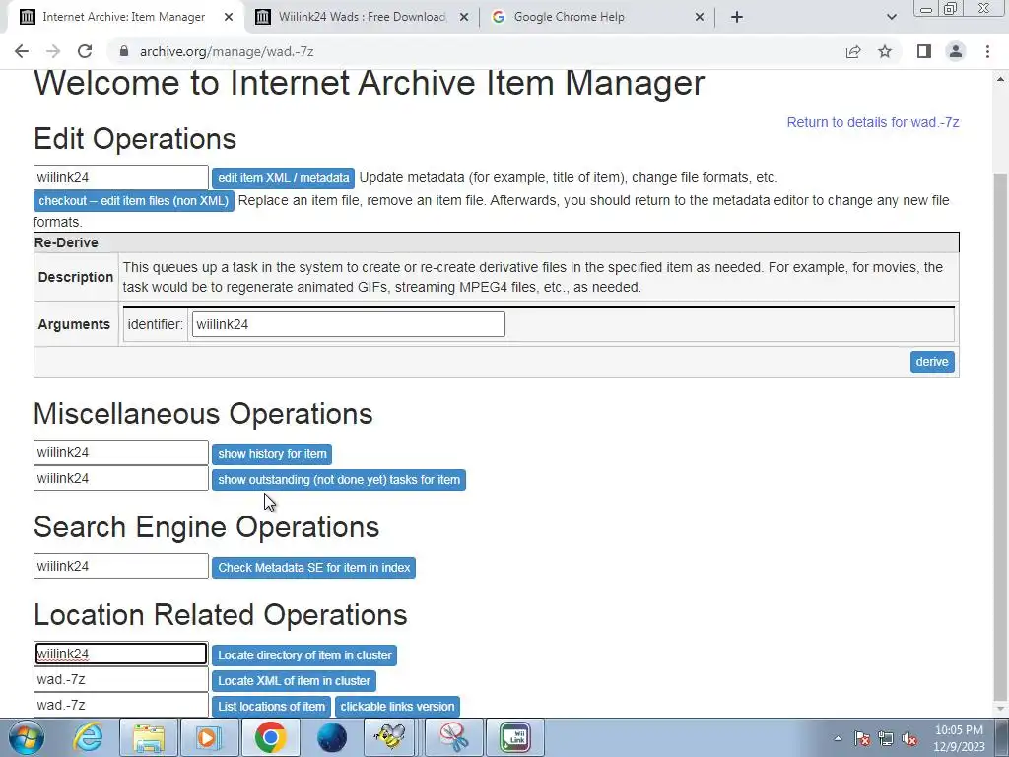Switch to Wiilink24 Wads tab
Viewport: 1009px width, 757px height.
(363, 18)
